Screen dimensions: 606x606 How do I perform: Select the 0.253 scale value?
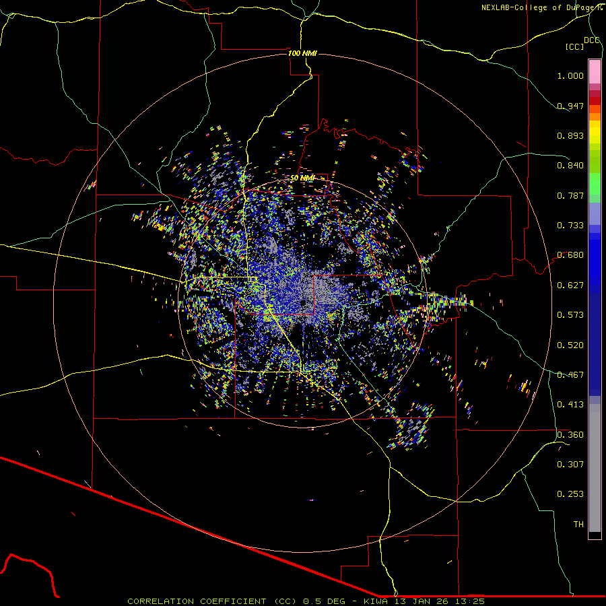coord(570,494)
